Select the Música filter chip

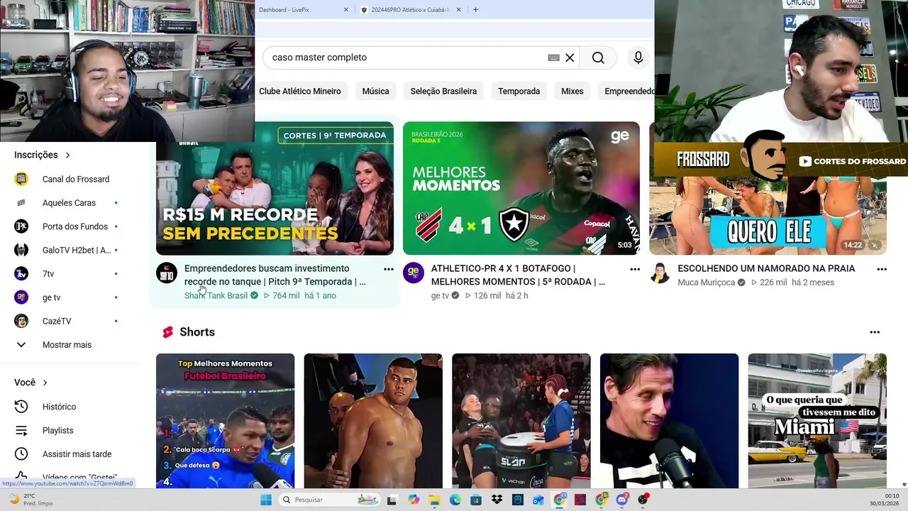375,91
